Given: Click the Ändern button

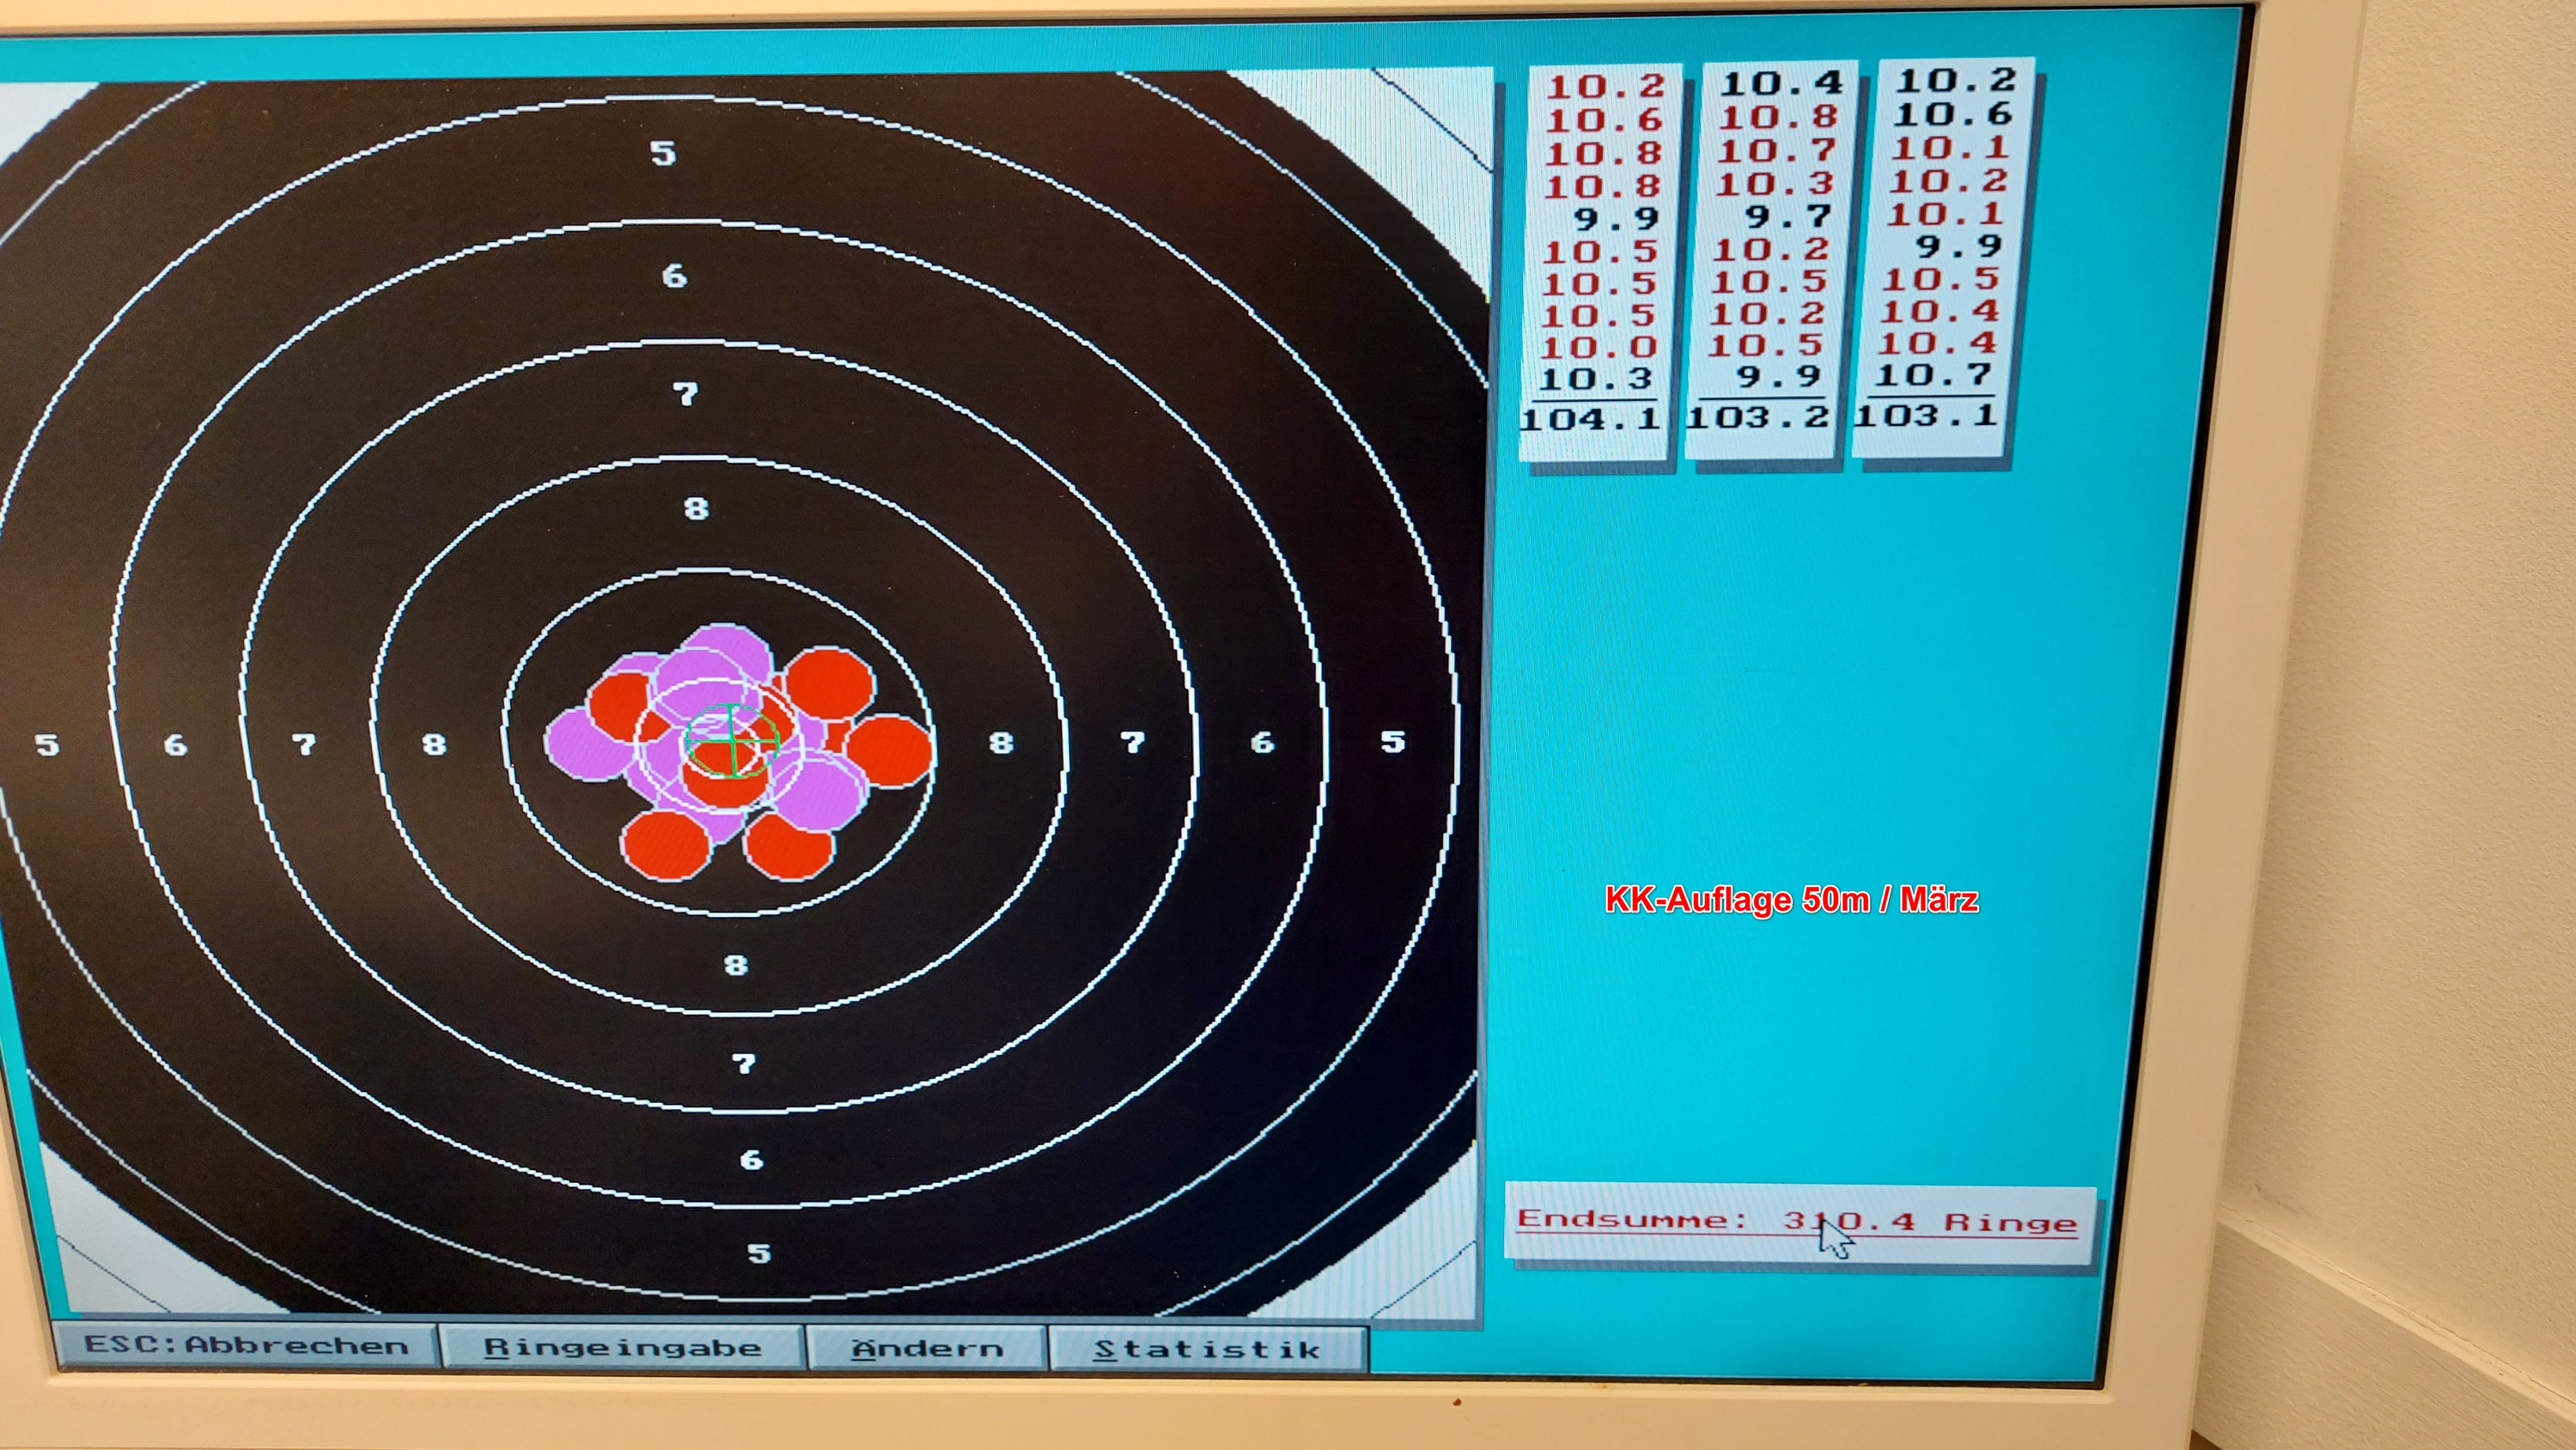Looking at the screenshot, I should [x=927, y=1349].
